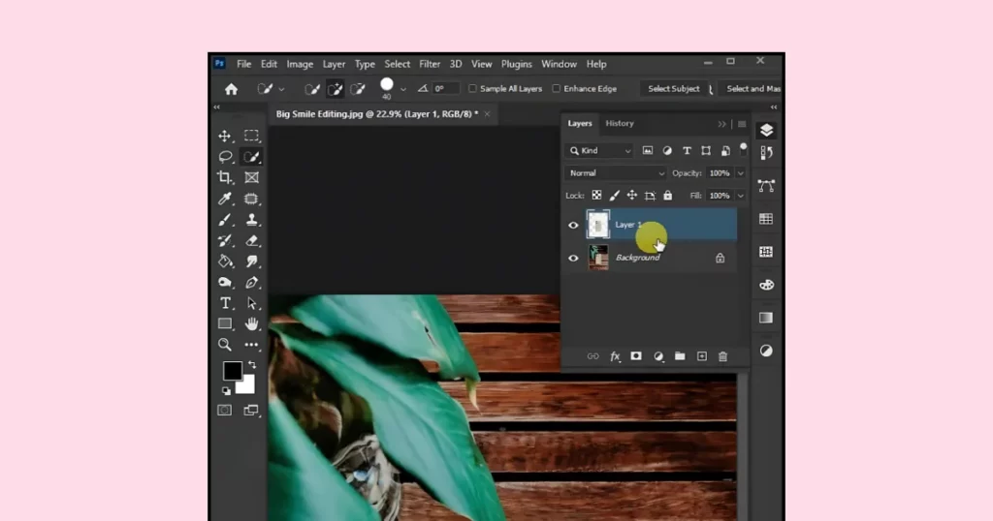Screen dimensions: 993x521
Task: Select the History Brush tool
Action: [x=225, y=240]
